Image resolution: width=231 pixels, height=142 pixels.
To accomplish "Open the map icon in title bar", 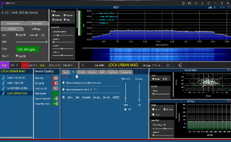I will click(x=189, y=3).
